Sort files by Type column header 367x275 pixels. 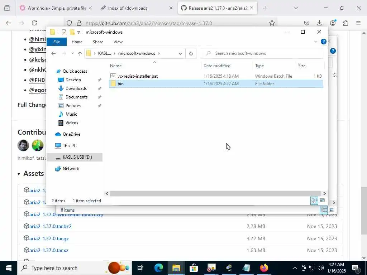click(x=274, y=66)
